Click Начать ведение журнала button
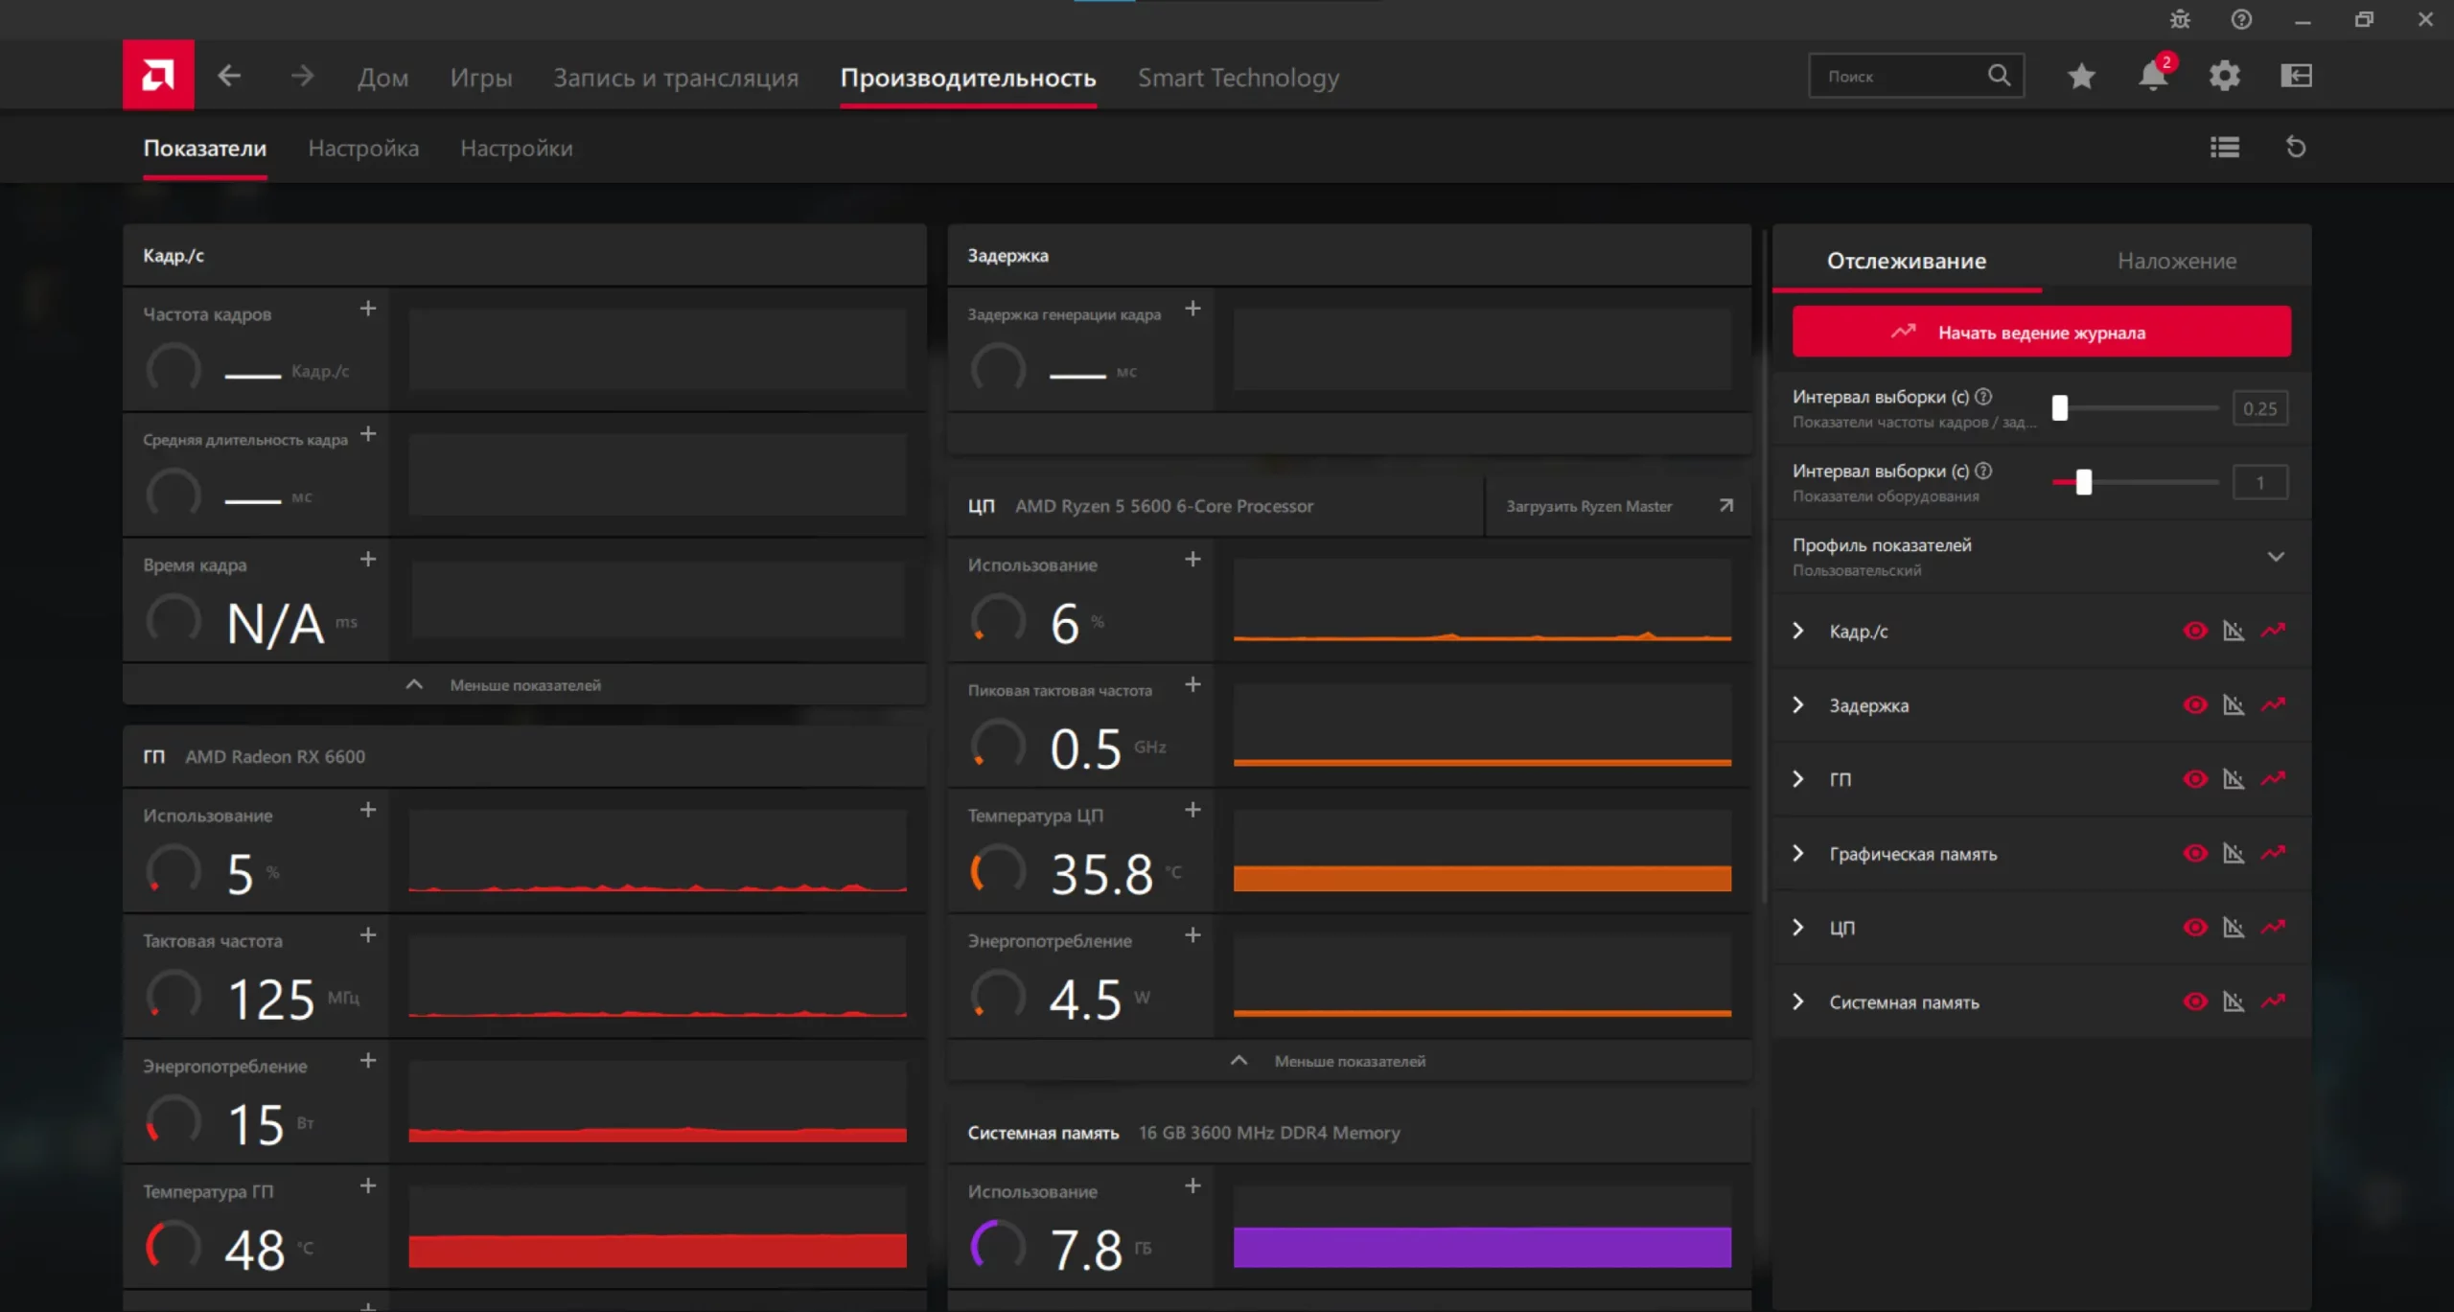 pos(2042,333)
